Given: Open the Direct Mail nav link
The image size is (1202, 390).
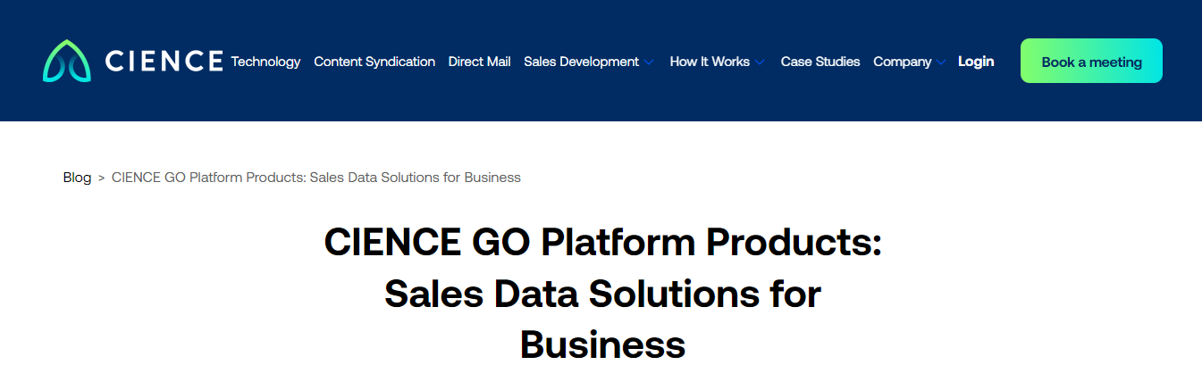Looking at the screenshot, I should coord(479,62).
